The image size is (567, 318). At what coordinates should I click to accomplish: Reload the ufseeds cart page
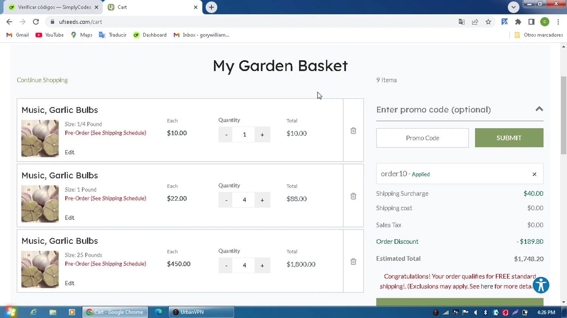pos(36,22)
